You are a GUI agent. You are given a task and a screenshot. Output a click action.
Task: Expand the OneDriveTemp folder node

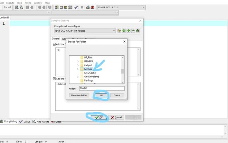(x=78, y=77)
